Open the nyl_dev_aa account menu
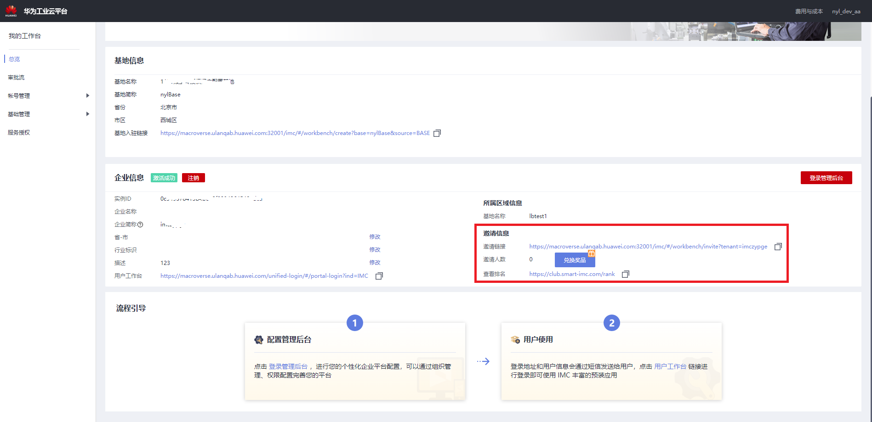The height and width of the screenshot is (422, 872). click(x=846, y=11)
